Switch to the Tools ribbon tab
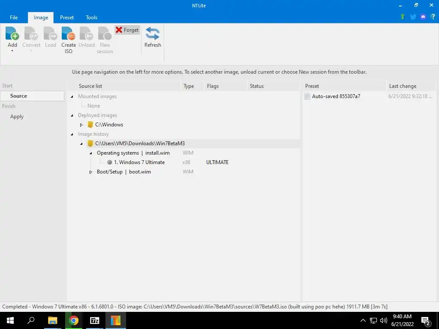439x329 pixels. [x=92, y=17]
